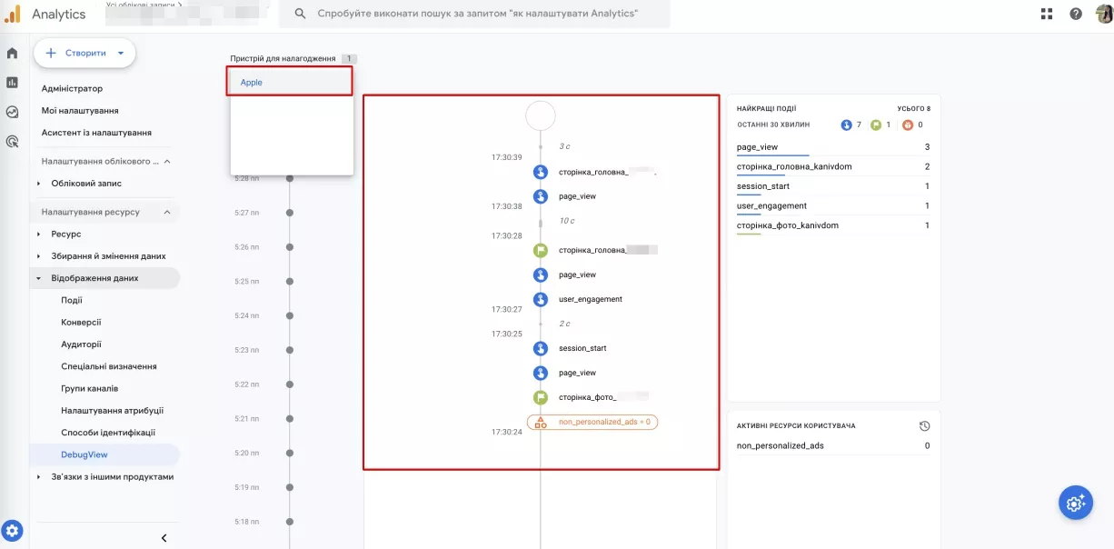This screenshot has width=1114, height=549.
Task: Click the blue floating settings gear button
Action: click(x=1076, y=503)
